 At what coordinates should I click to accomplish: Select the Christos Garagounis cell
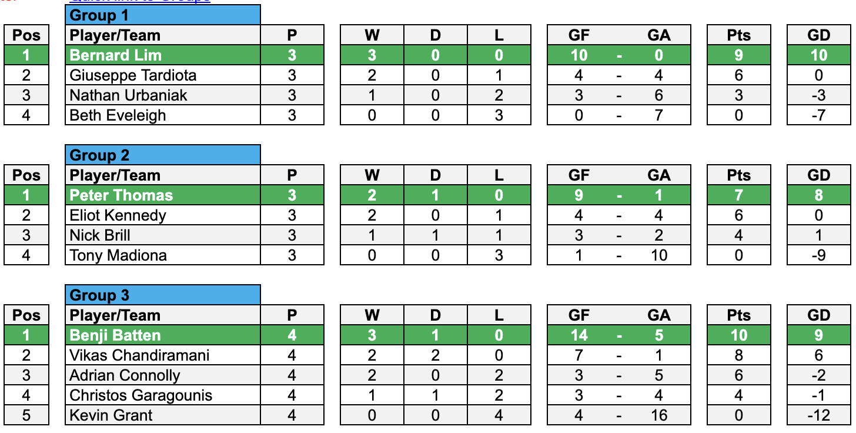point(163,395)
